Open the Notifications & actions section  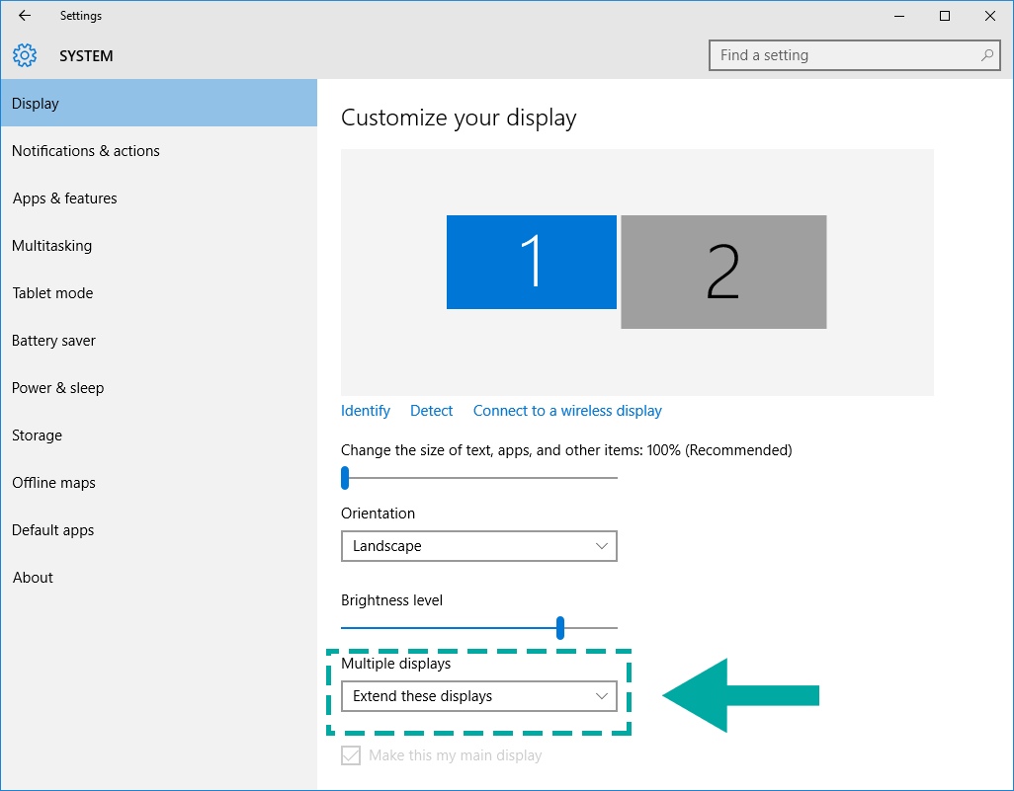coord(86,151)
